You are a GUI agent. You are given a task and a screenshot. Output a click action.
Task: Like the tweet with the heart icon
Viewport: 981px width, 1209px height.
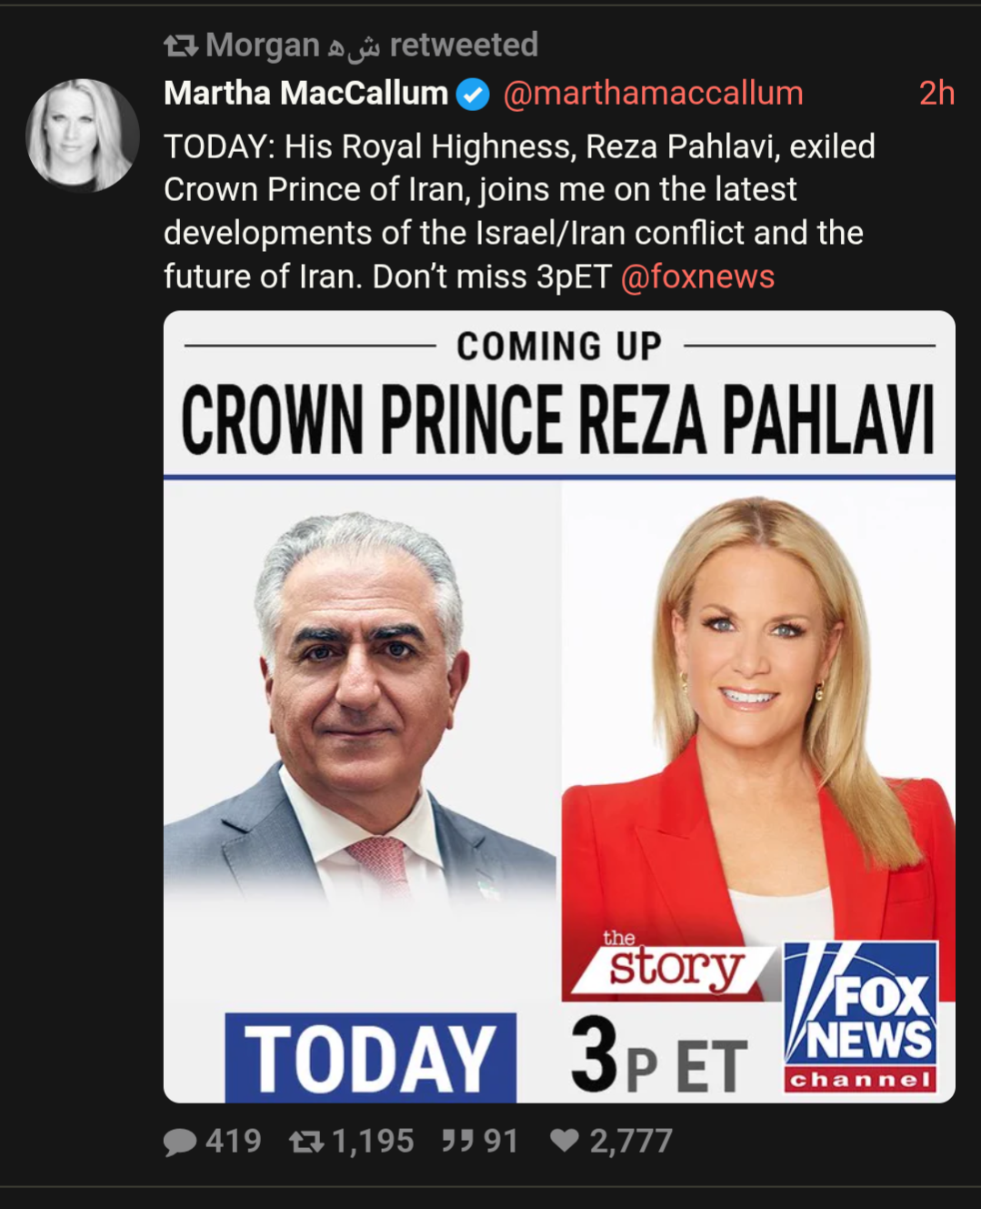(565, 1140)
